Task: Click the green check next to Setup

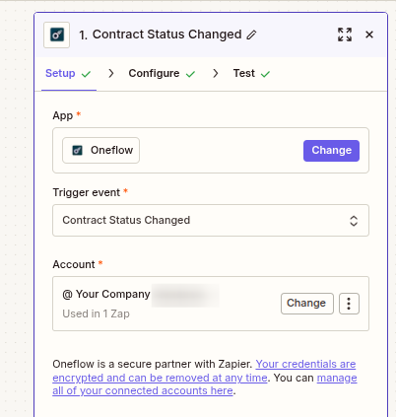Action: pos(86,74)
